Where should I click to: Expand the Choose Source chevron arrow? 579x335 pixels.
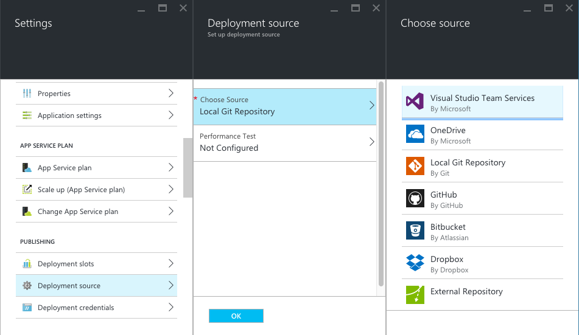[x=371, y=106]
